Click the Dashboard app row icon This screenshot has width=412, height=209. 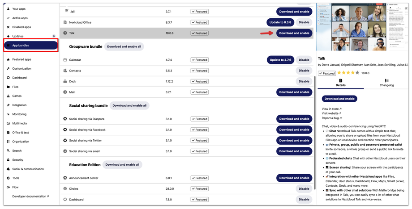(x=65, y=200)
